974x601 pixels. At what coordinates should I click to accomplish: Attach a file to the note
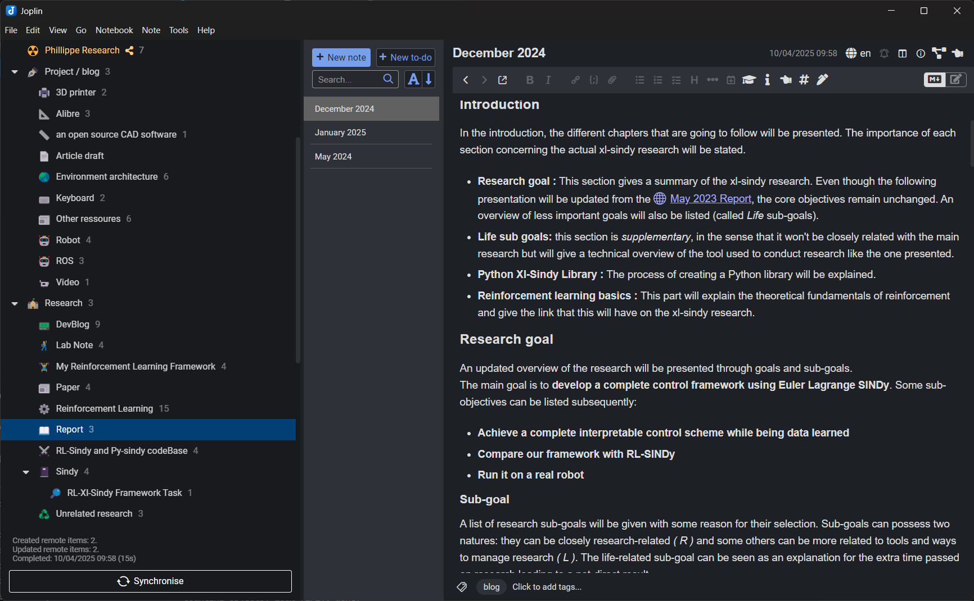(612, 80)
